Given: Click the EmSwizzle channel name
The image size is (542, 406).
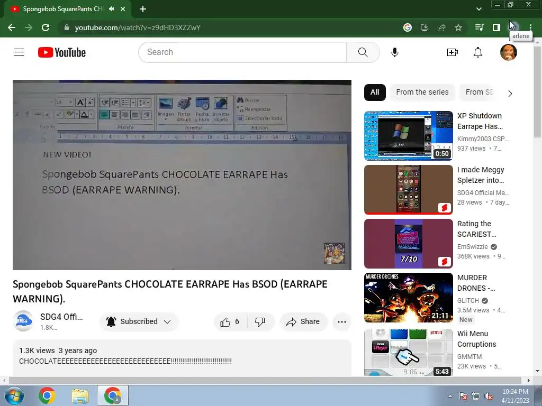Looking at the screenshot, I should (472, 247).
